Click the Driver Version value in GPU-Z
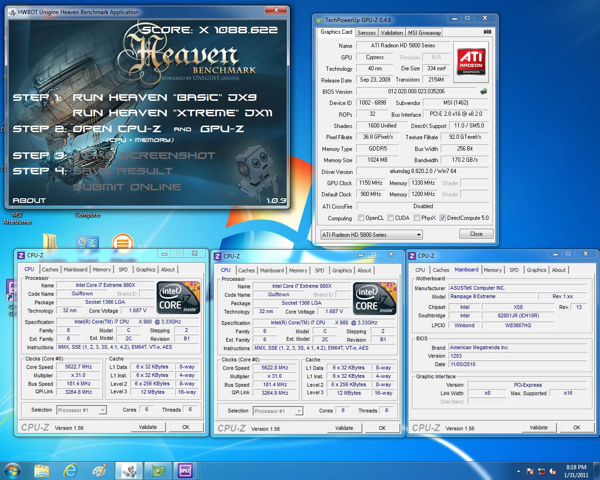Viewport: 600px width, 480px height. click(x=423, y=172)
